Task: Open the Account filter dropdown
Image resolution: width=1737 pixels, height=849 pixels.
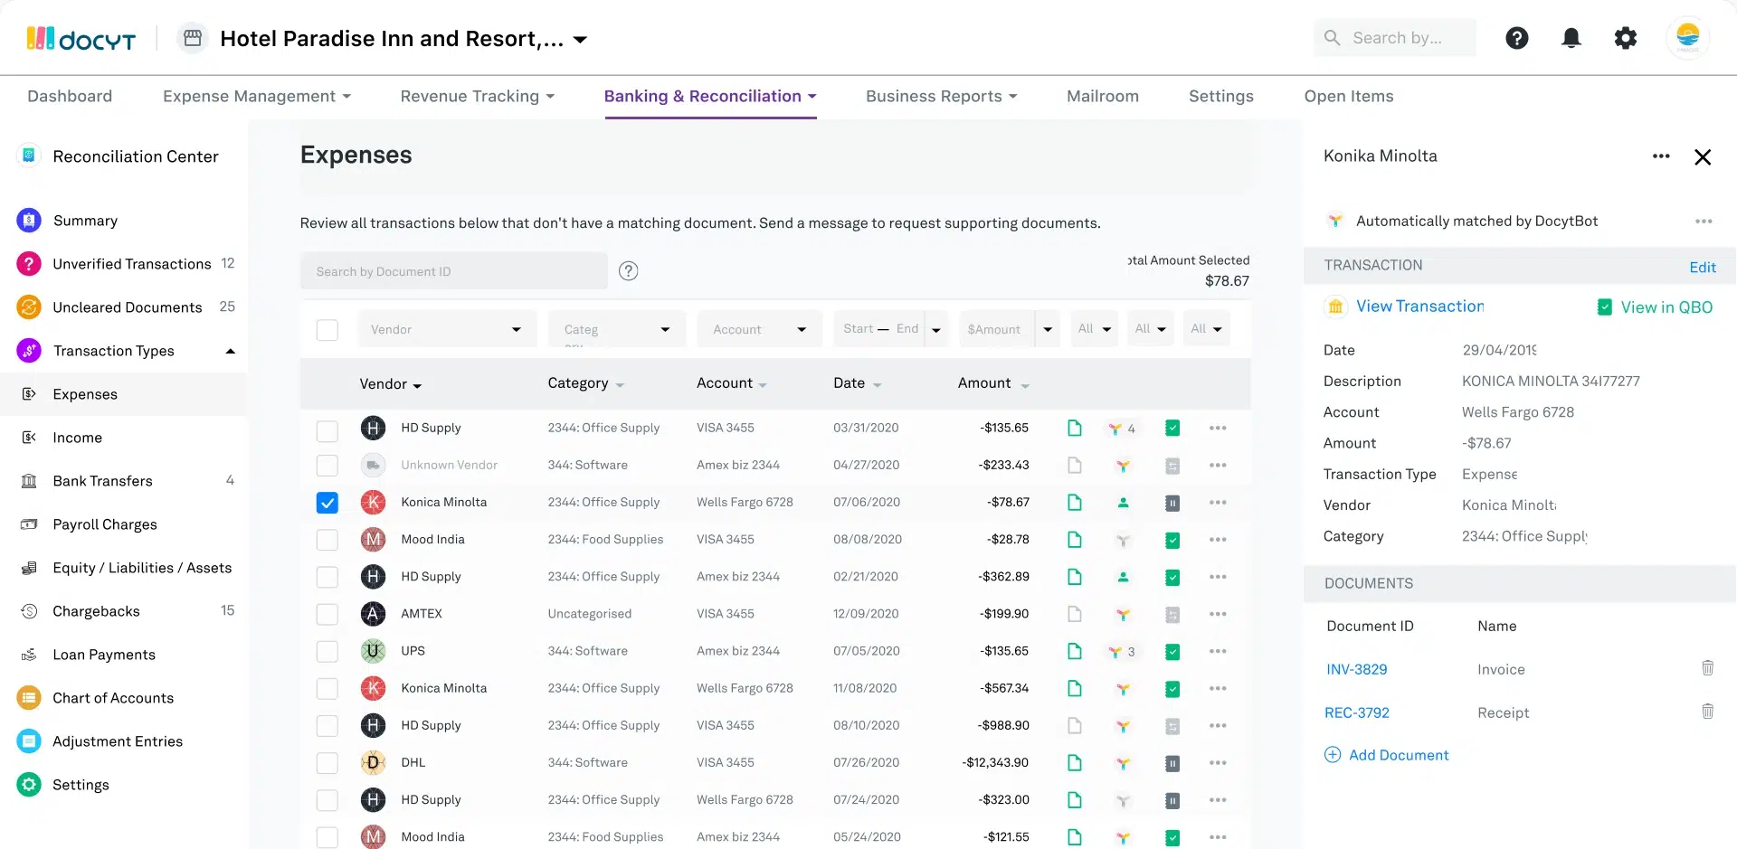Action: [759, 329]
